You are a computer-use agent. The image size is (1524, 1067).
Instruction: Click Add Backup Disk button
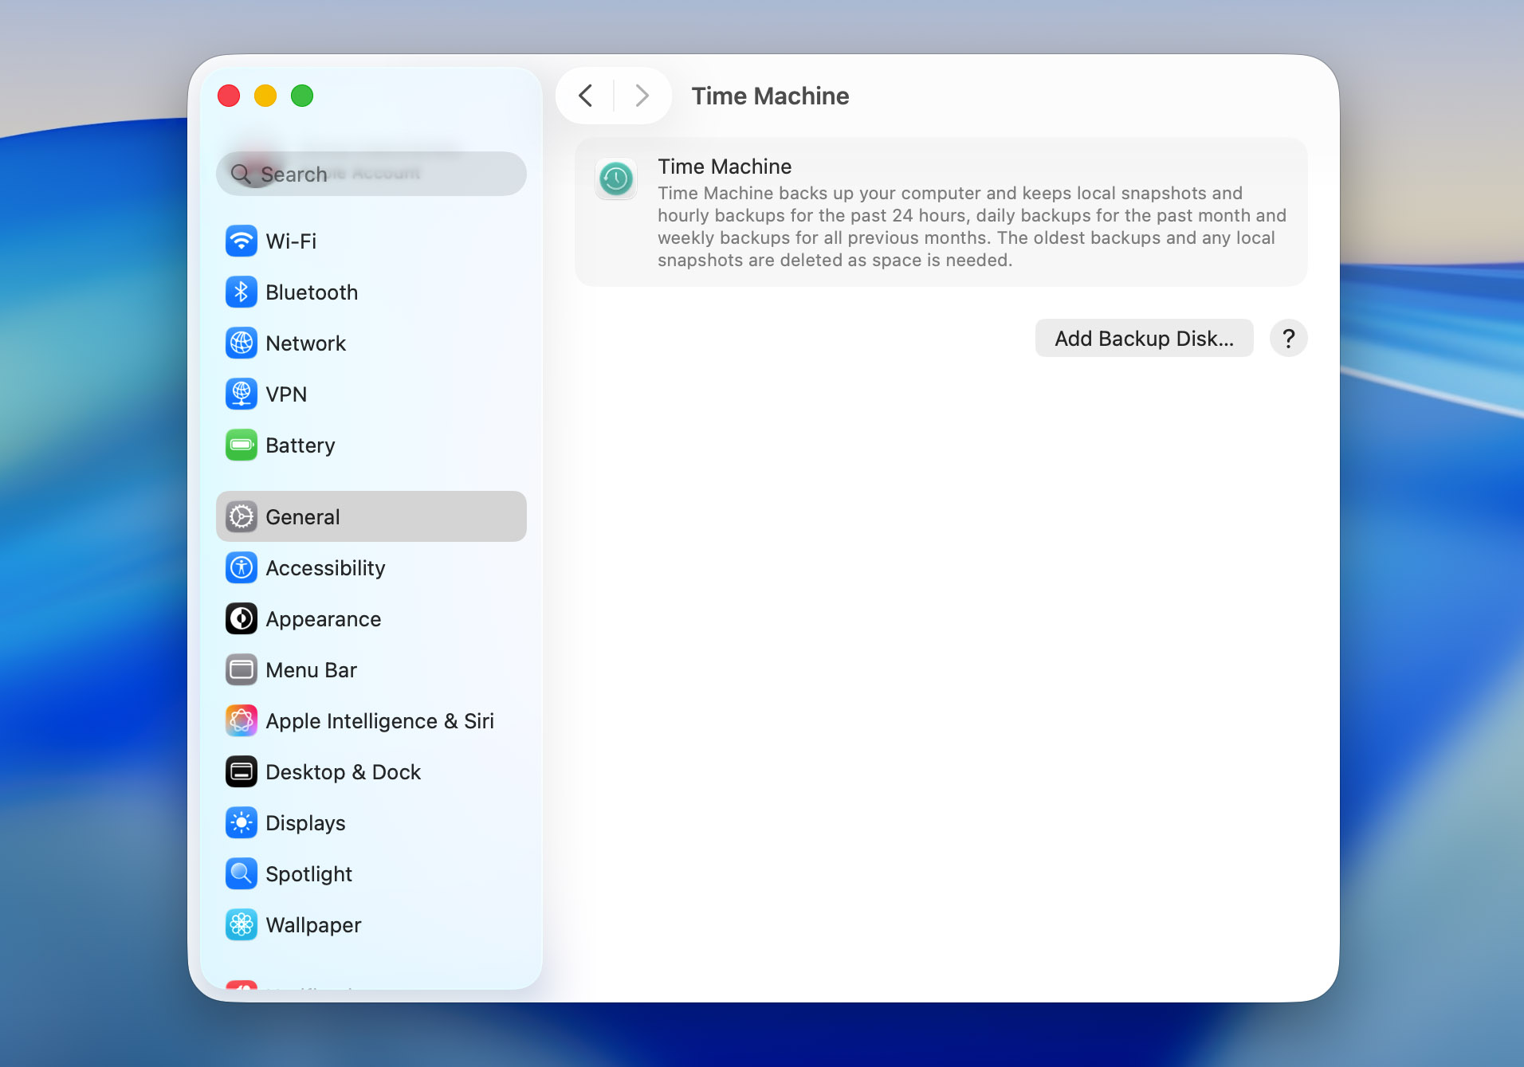pyautogui.click(x=1144, y=338)
